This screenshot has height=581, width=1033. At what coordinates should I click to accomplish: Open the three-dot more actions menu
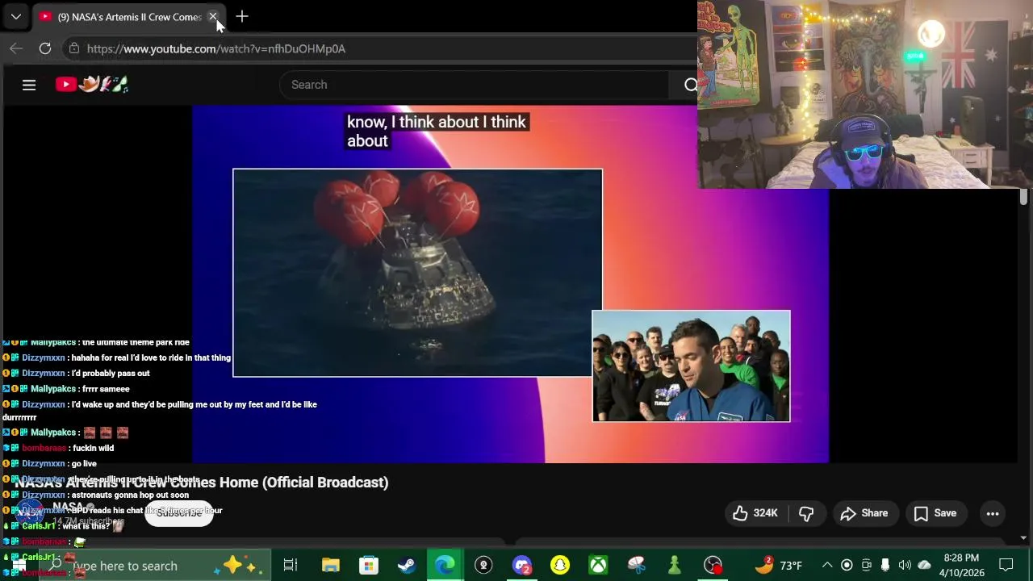pyautogui.click(x=993, y=513)
